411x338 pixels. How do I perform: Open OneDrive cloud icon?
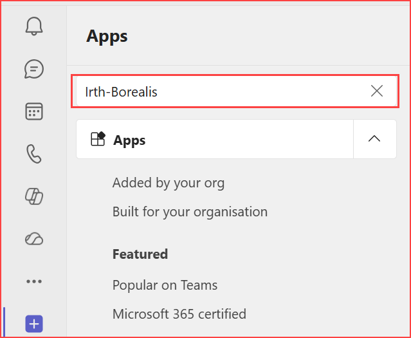click(x=34, y=239)
